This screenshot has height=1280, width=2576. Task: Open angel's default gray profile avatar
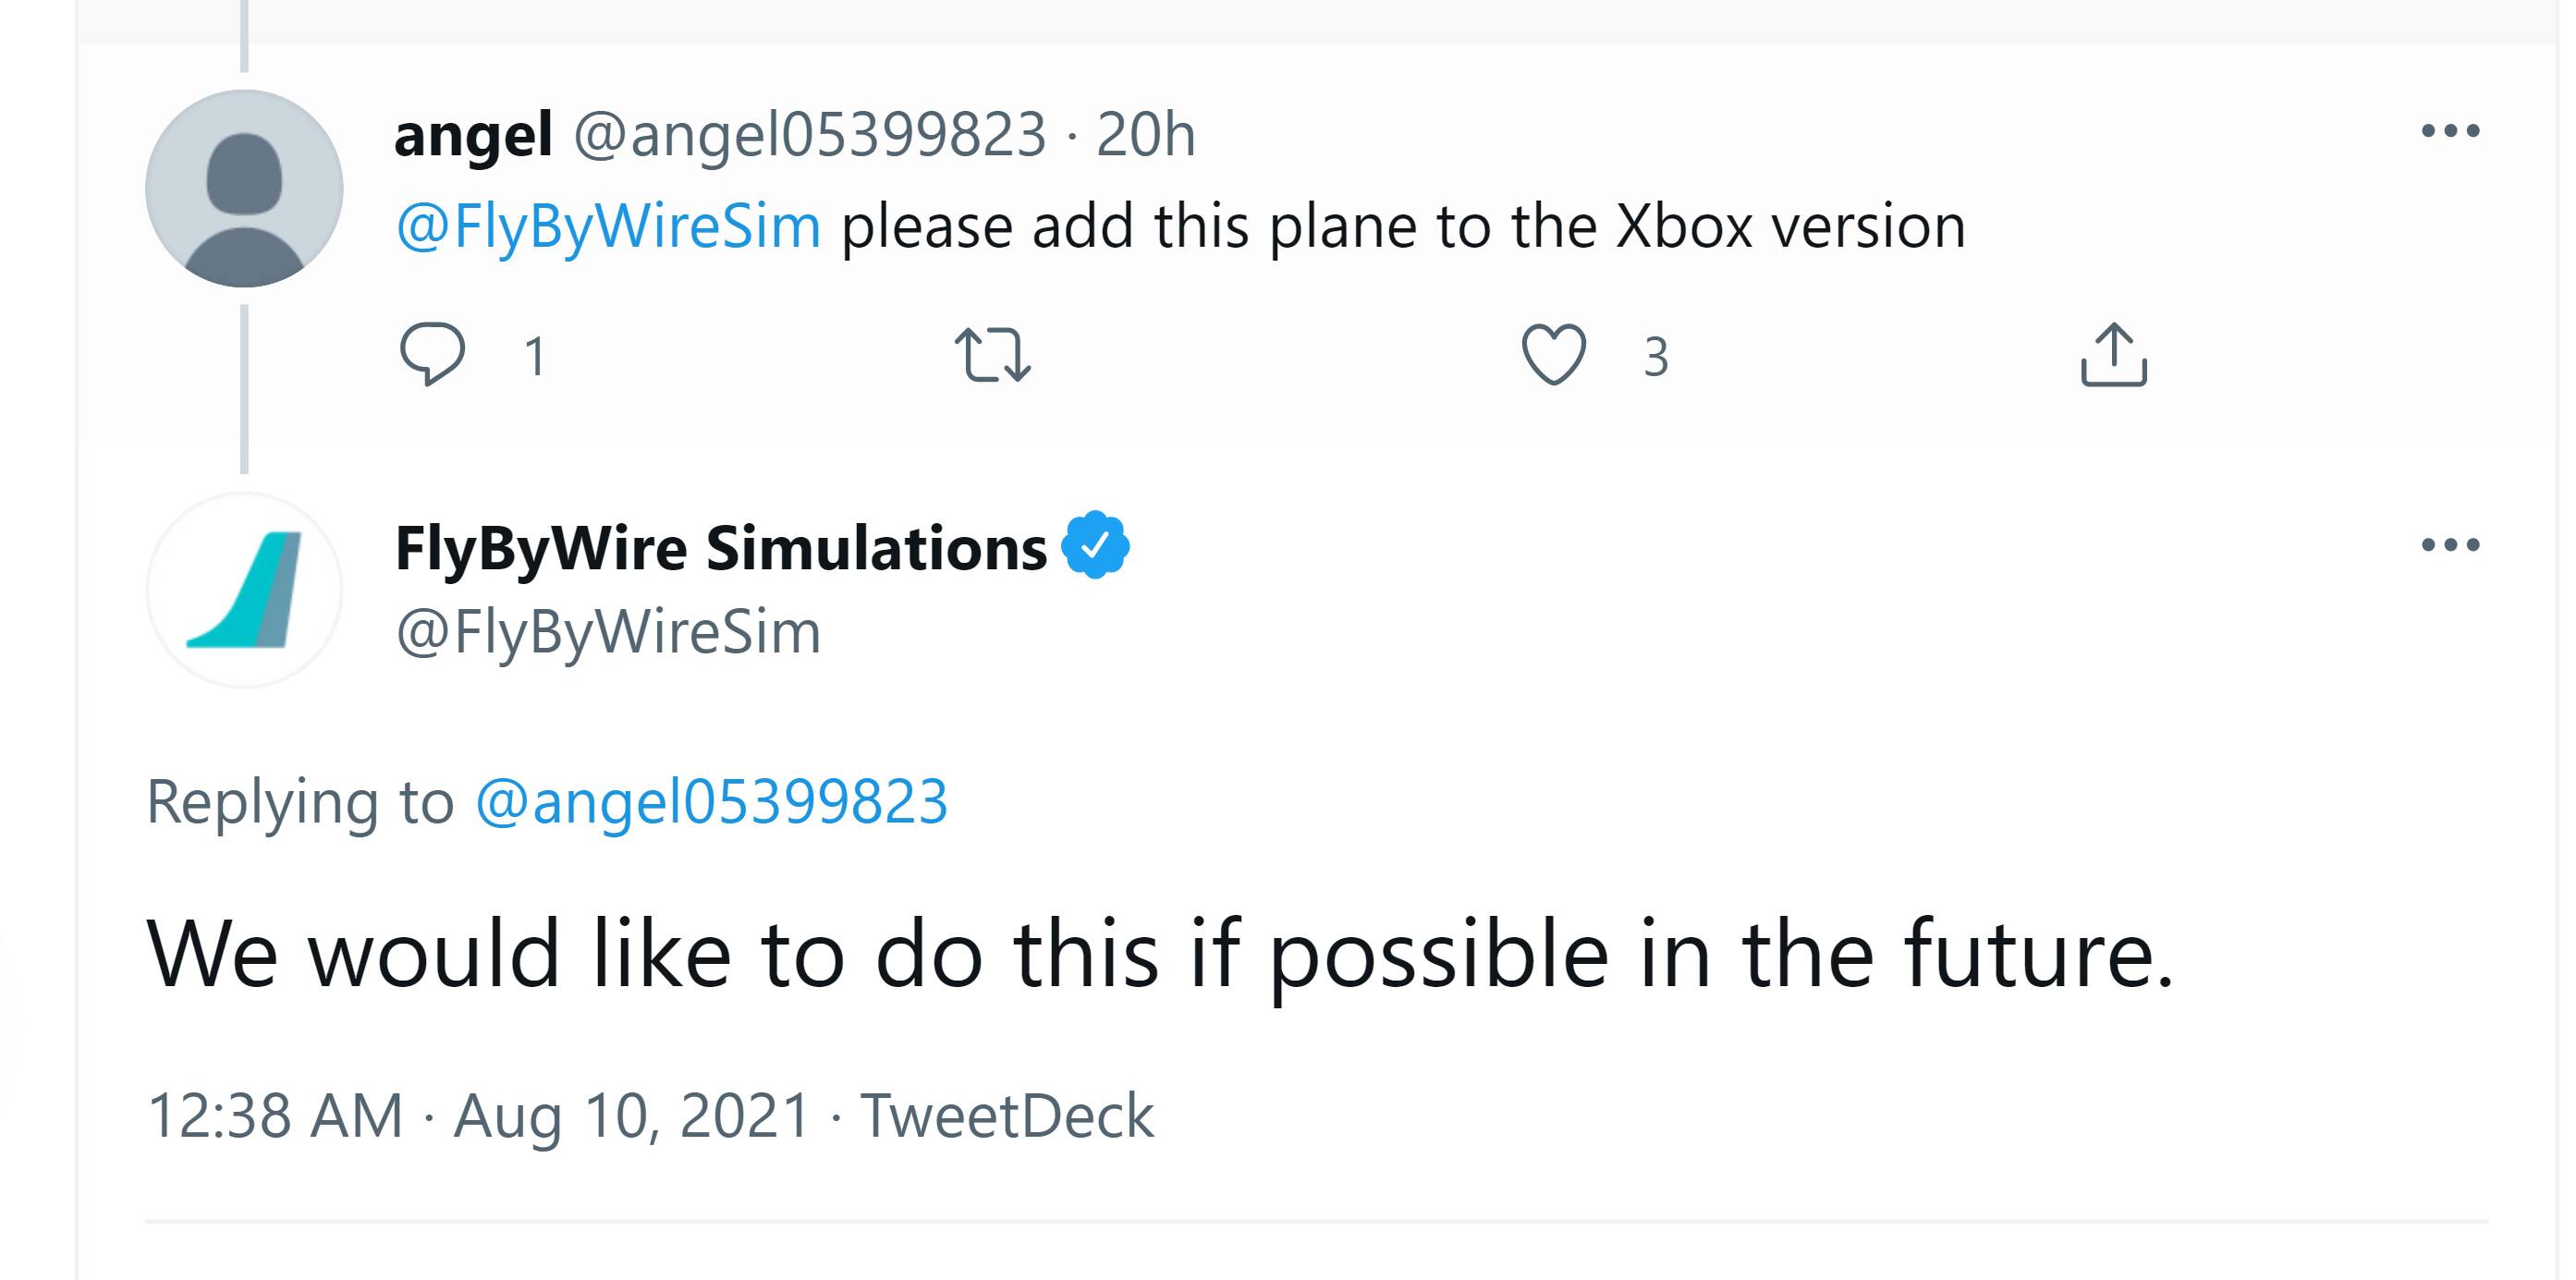pyautogui.click(x=244, y=188)
